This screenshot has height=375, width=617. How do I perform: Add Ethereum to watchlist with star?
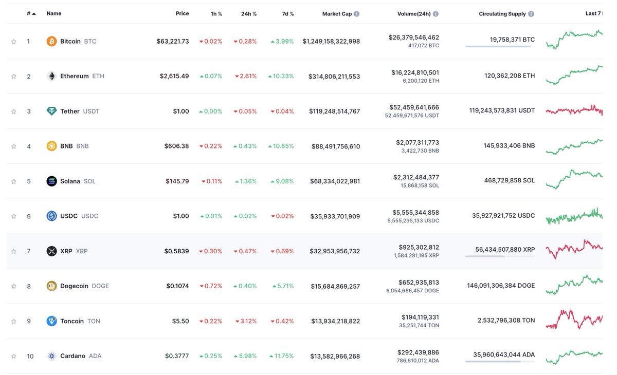[14, 76]
